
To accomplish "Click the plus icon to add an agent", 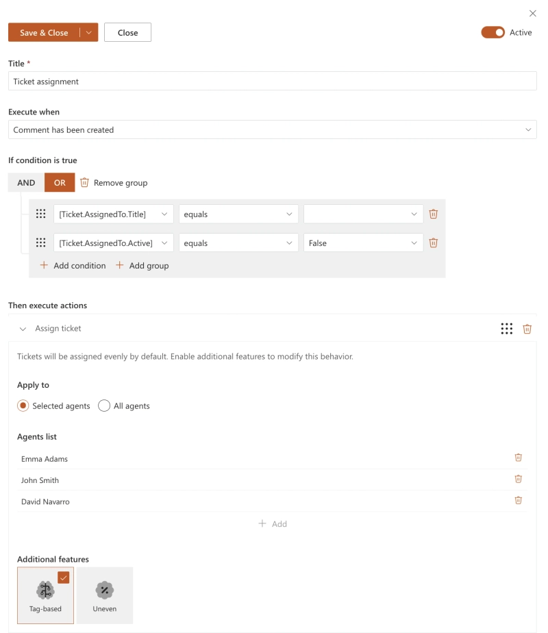I will 262,523.
